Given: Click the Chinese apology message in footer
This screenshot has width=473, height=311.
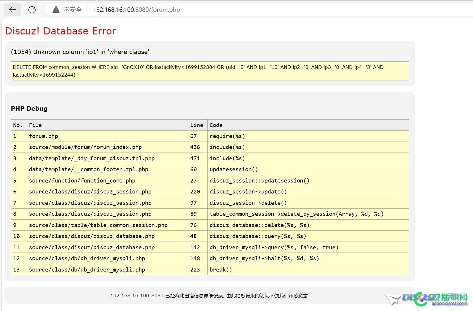Looking at the screenshot, I should pos(237,296).
